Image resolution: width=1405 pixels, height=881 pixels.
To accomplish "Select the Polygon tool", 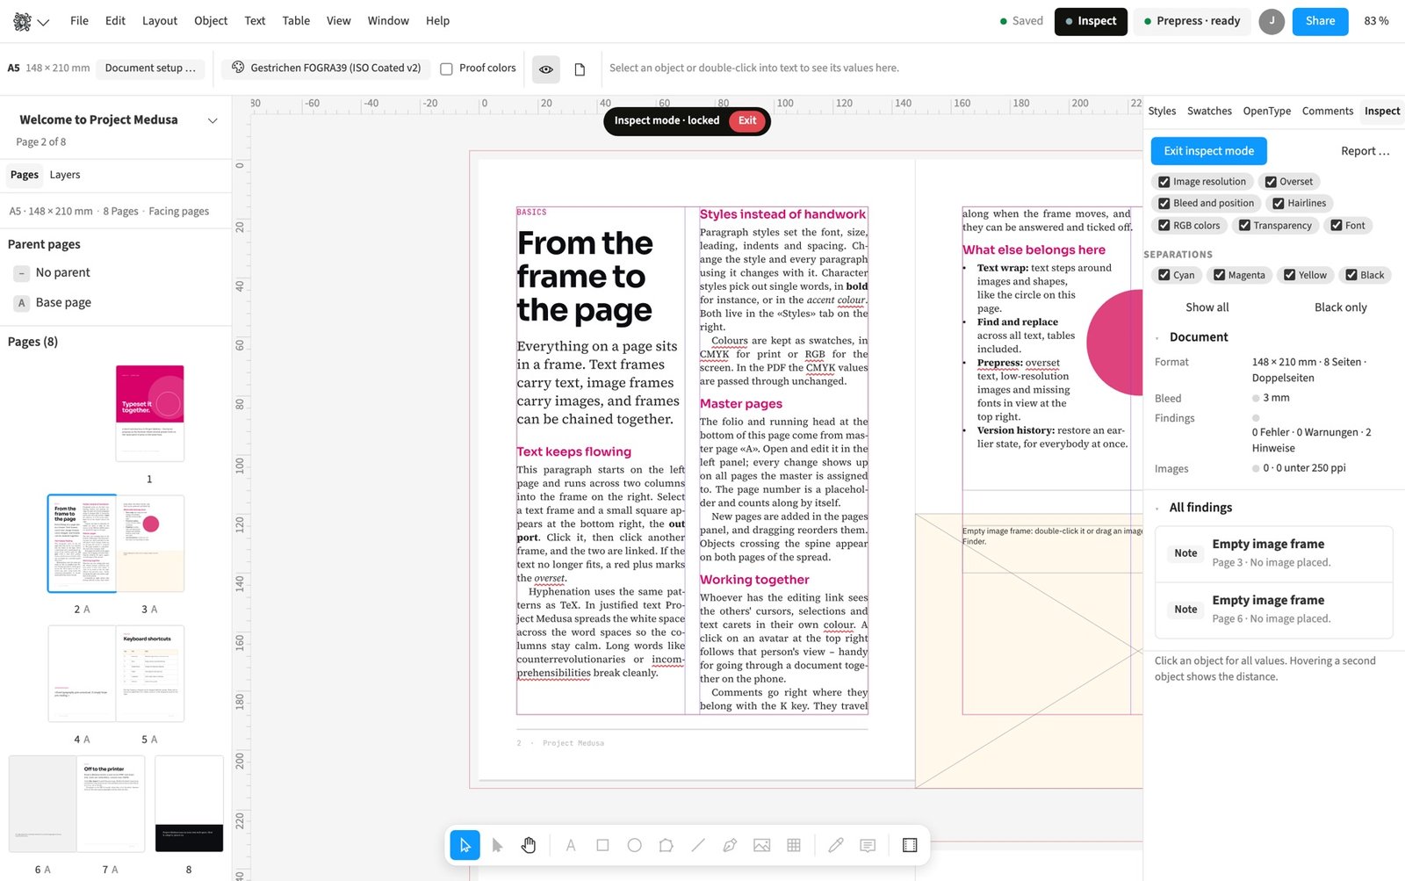I will coord(666,845).
